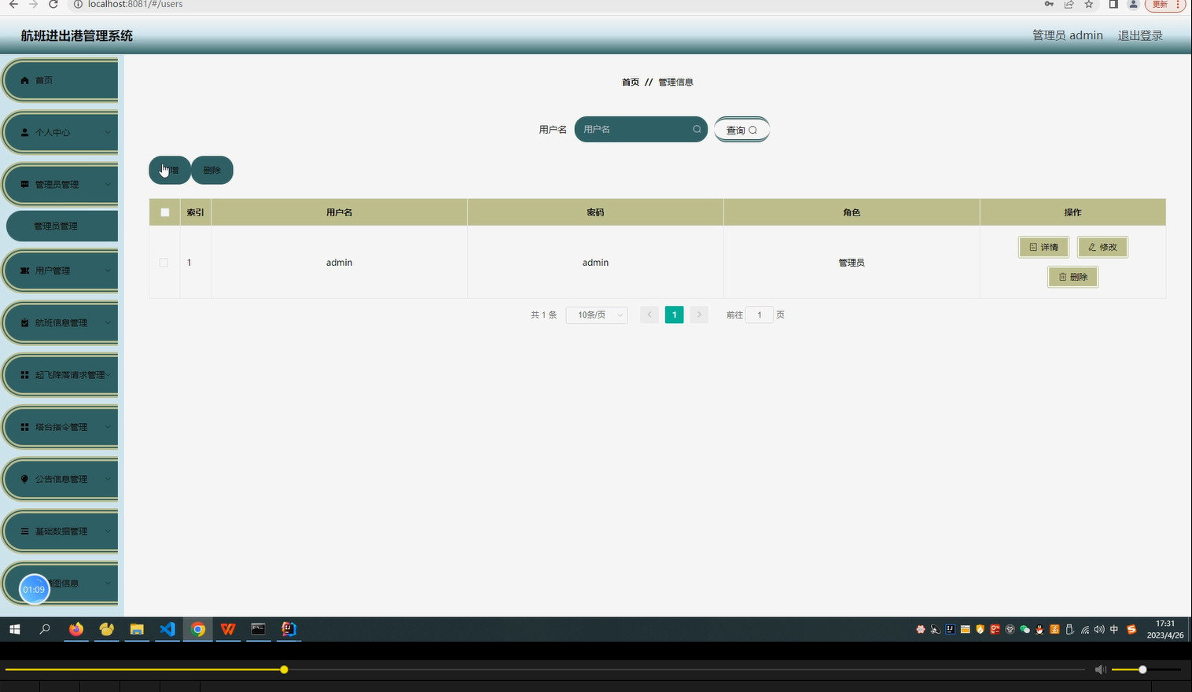Image resolution: width=1192 pixels, height=692 pixels.
Task: Click the clipboard icon for 航班信息管理
Action: [x=24, y=322]
